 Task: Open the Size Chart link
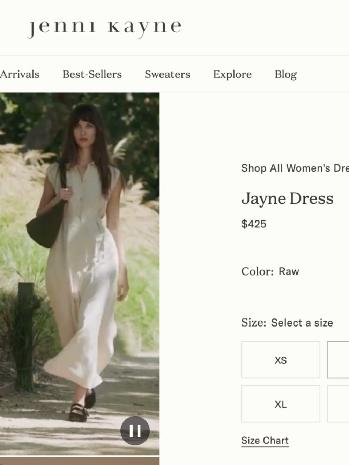[265, 441]
